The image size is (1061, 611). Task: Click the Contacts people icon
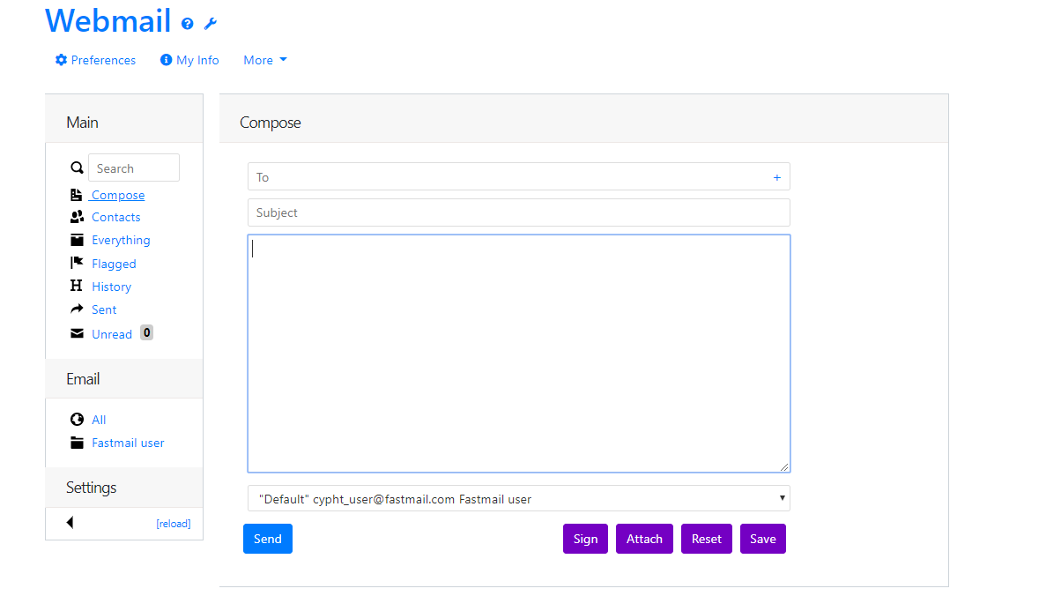[77, 217]
